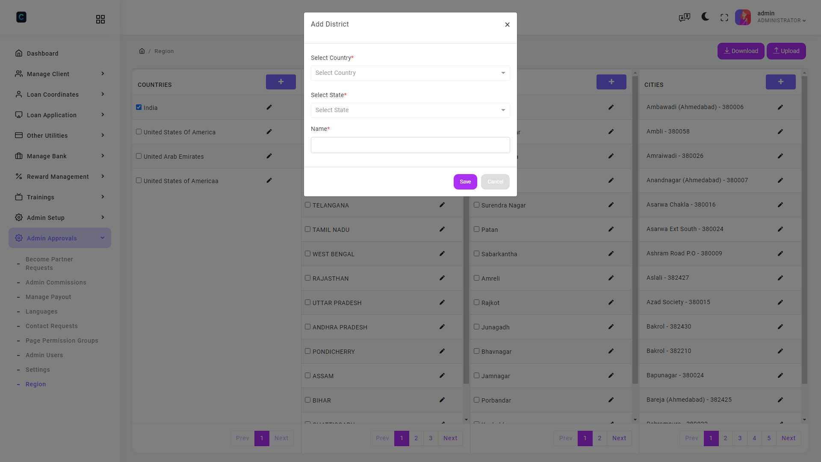This screenshot has width=821, height=462.
Task: Open the grid apps menu in sidebar header
Action: click(x=100, y=19)
